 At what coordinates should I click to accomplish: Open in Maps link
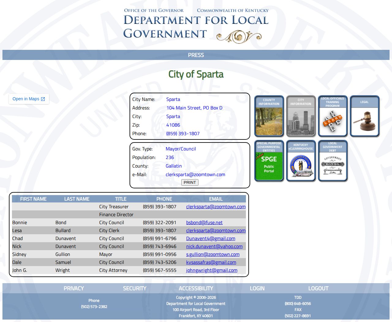[x=29, y=99]
